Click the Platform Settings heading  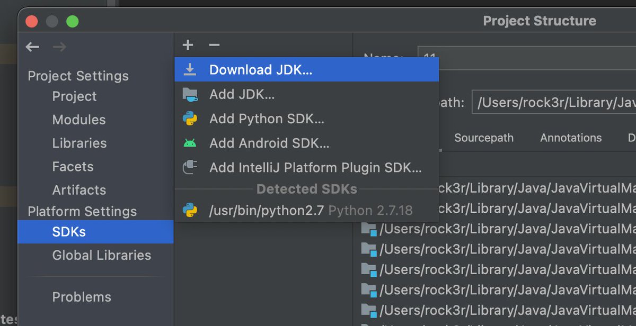pos(82,211)
